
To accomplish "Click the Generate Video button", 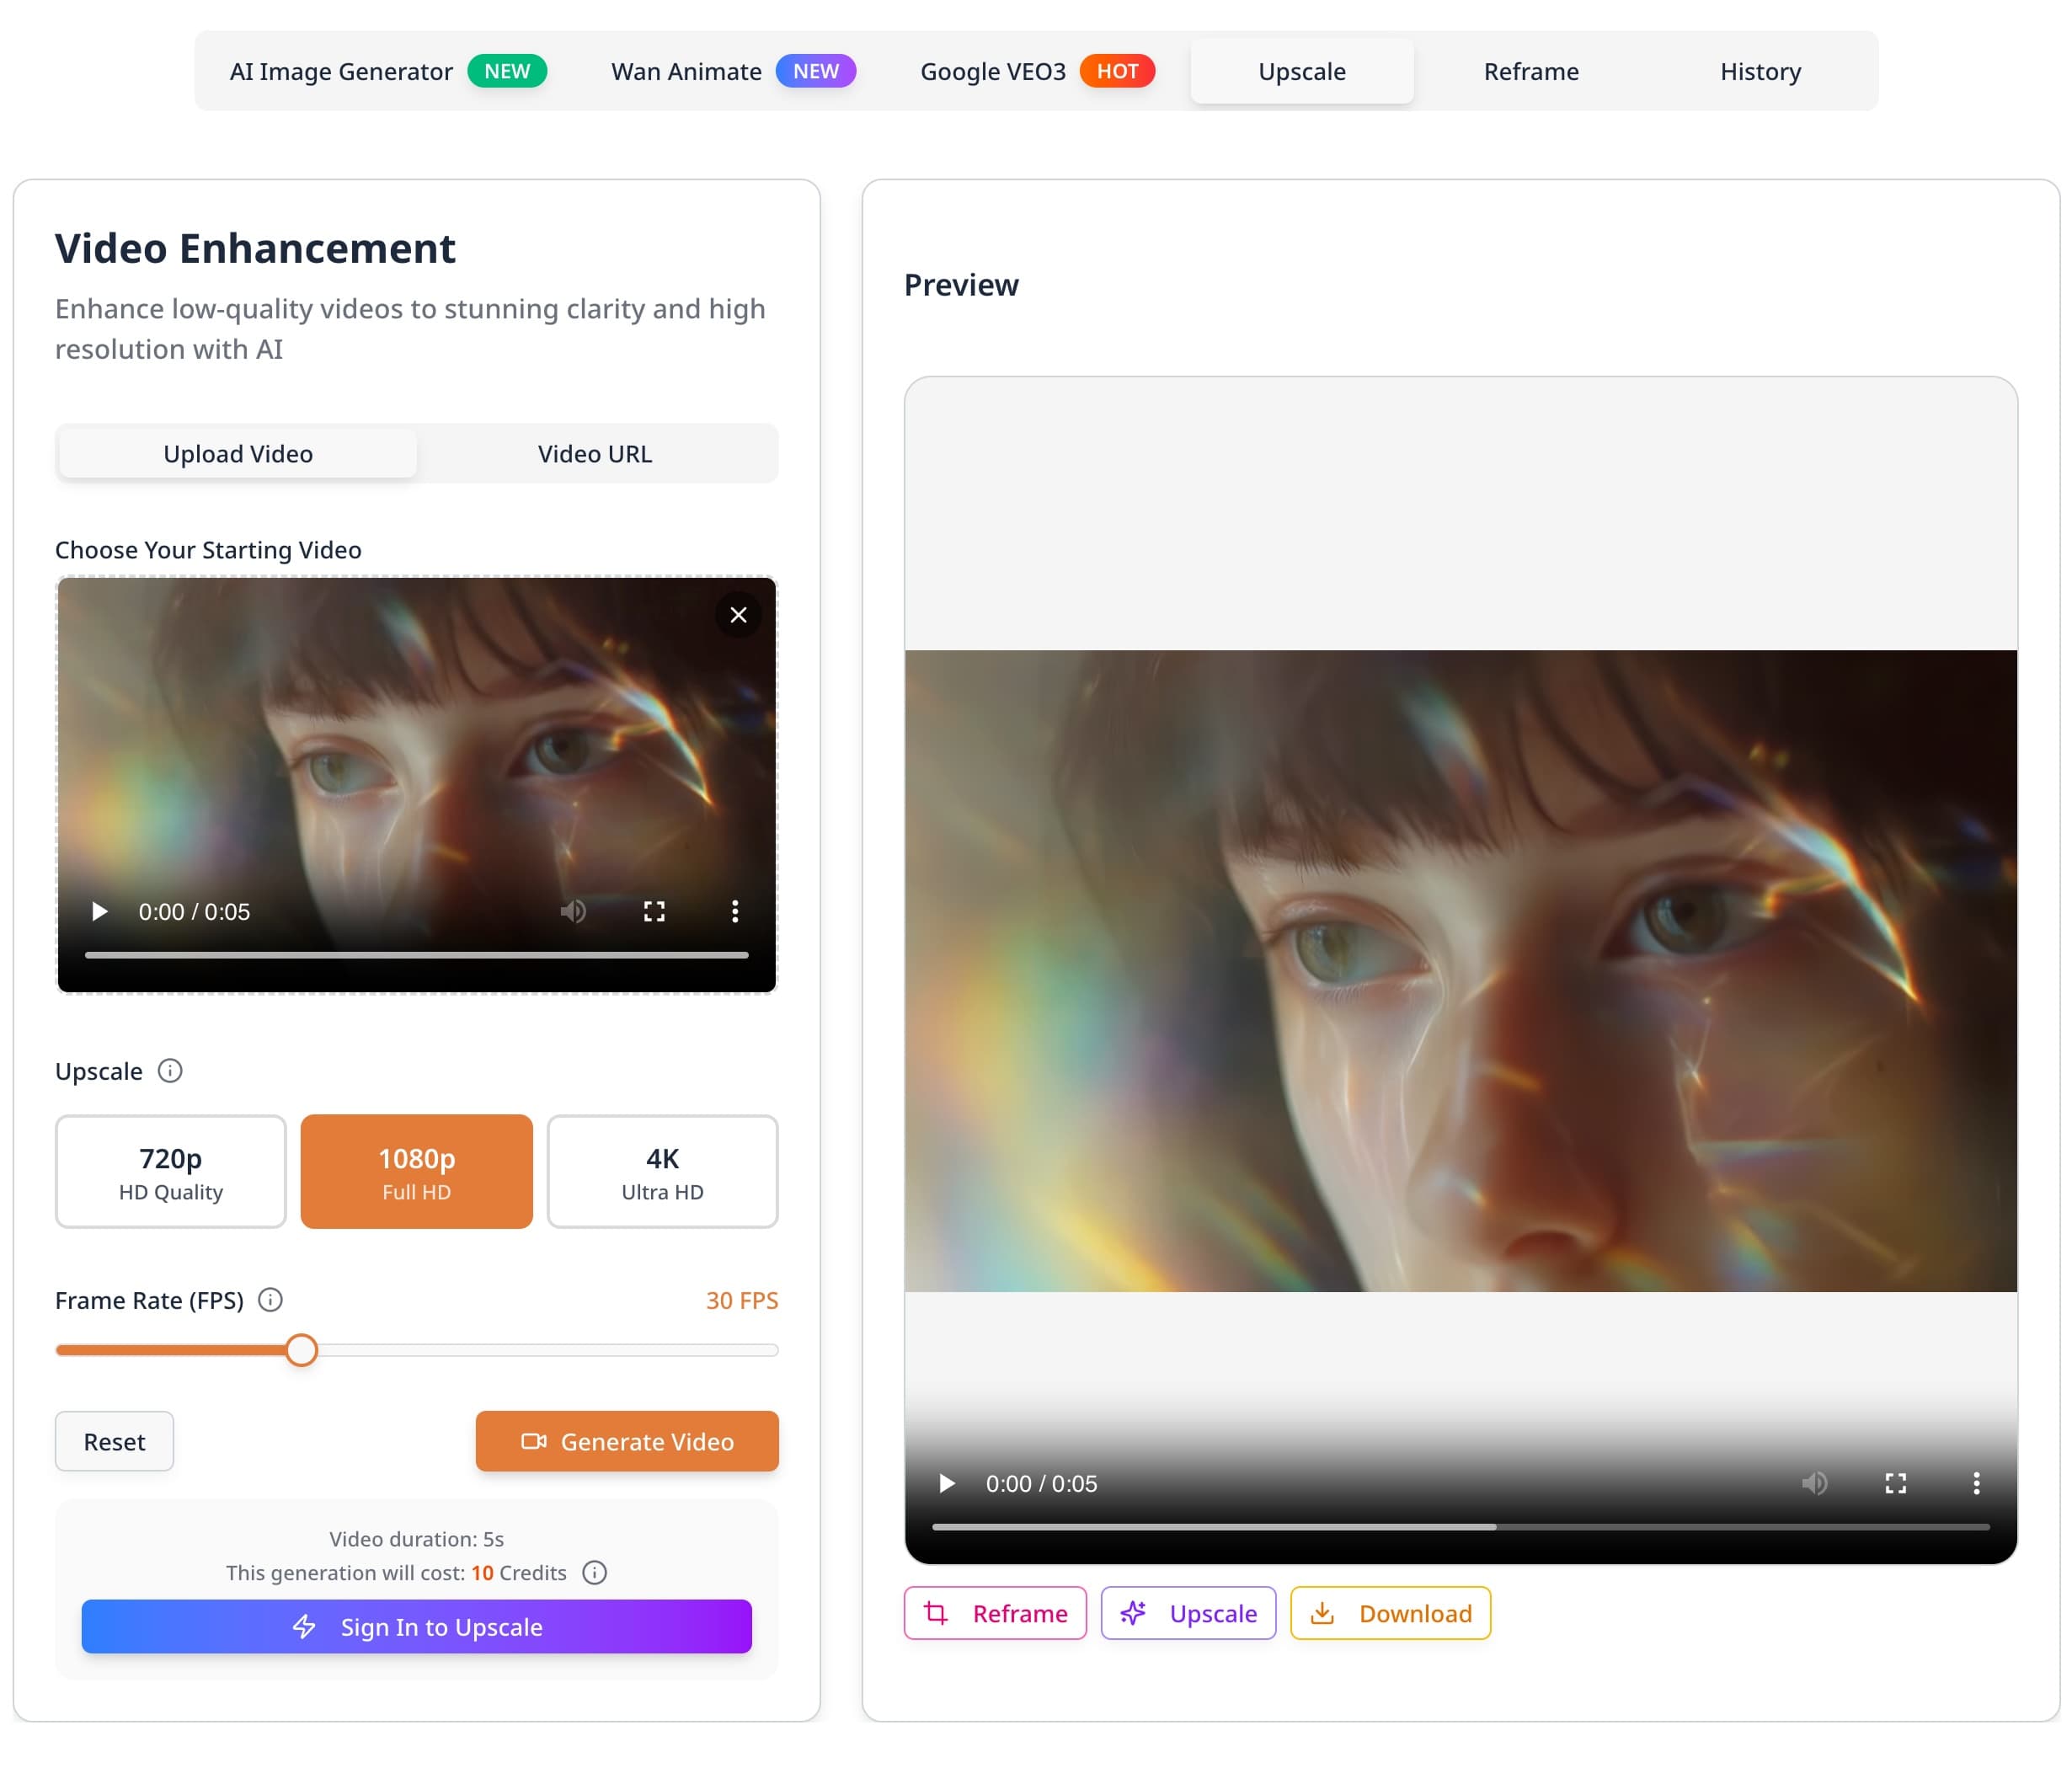I will (627, 1441).
